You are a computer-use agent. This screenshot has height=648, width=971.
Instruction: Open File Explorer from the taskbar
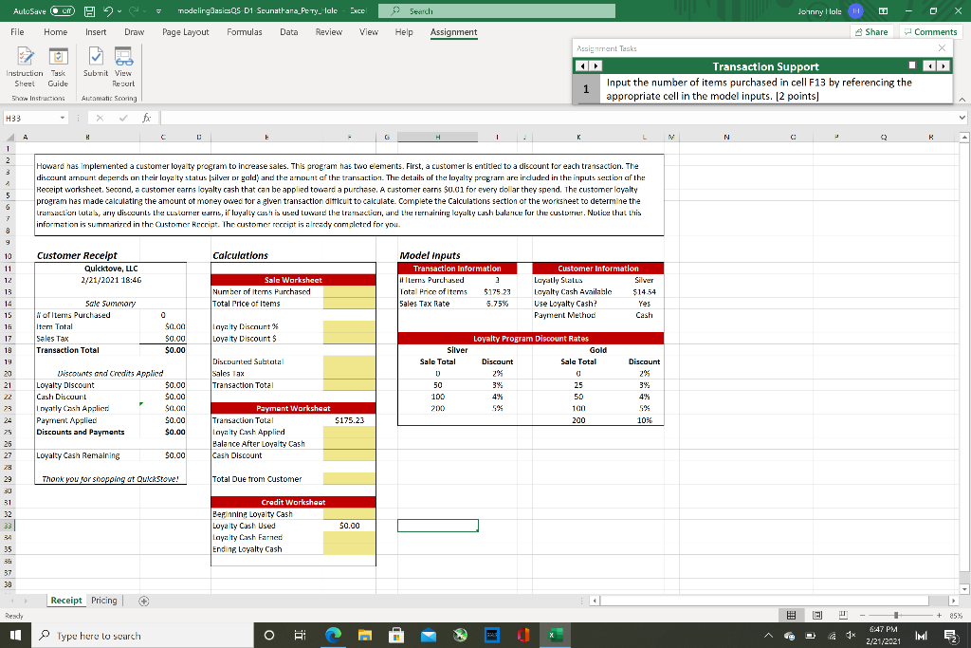click(x=365, y=635)
